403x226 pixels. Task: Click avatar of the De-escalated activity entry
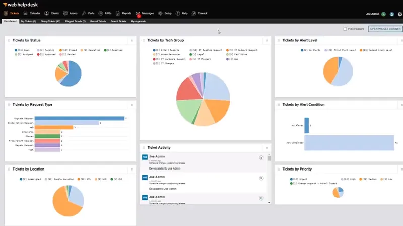pos(145,157)
